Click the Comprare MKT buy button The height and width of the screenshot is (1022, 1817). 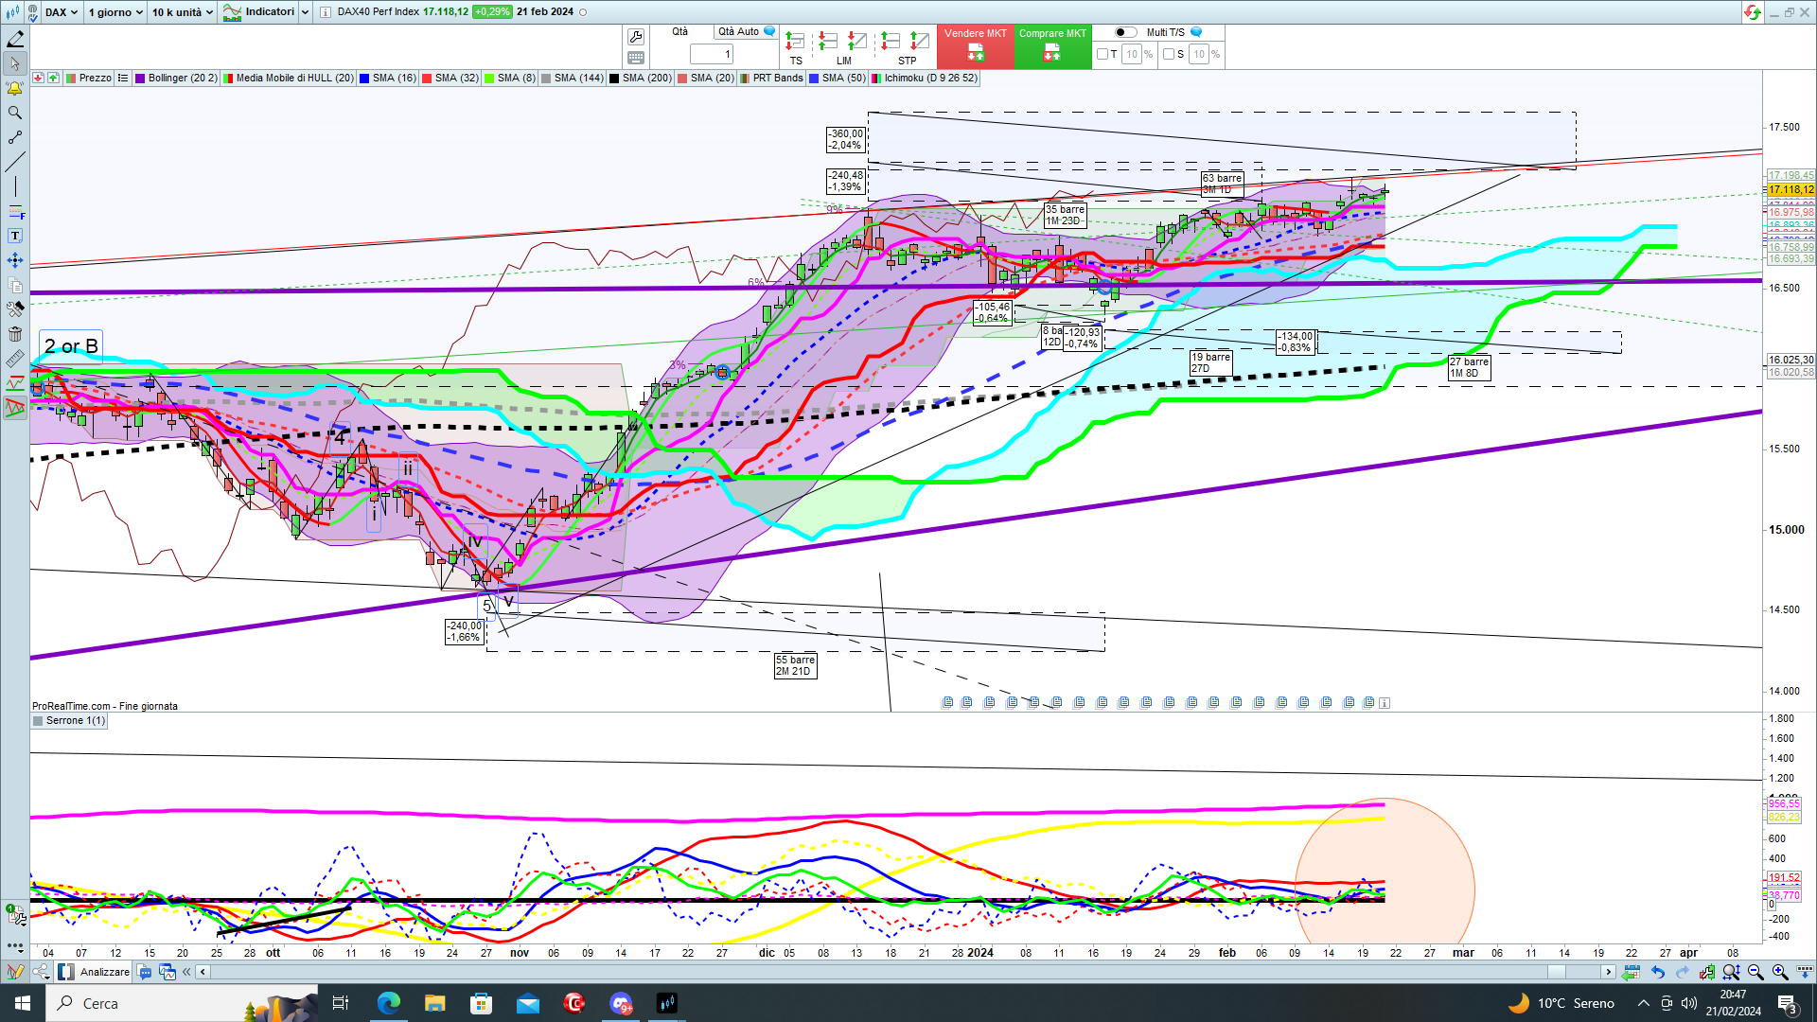point(1052,46)
